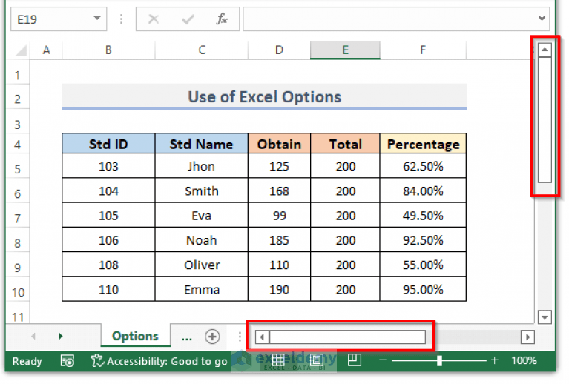The height and width of the screenshot is (384, 569).
Task: Click the Obtain header cell
Action: tap(280, 145)
